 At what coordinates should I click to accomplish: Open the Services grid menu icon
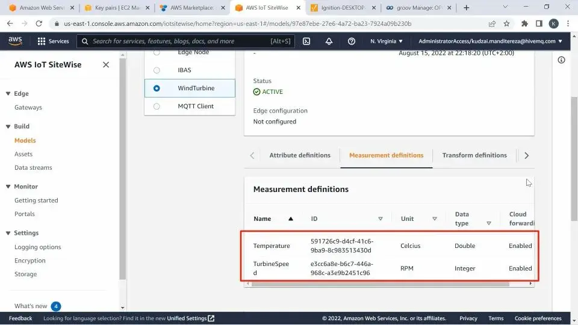point(42,42)
